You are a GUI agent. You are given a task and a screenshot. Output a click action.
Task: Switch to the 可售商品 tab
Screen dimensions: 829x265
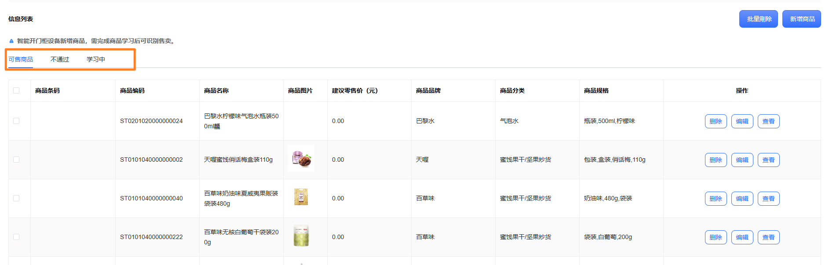[21, 59]
